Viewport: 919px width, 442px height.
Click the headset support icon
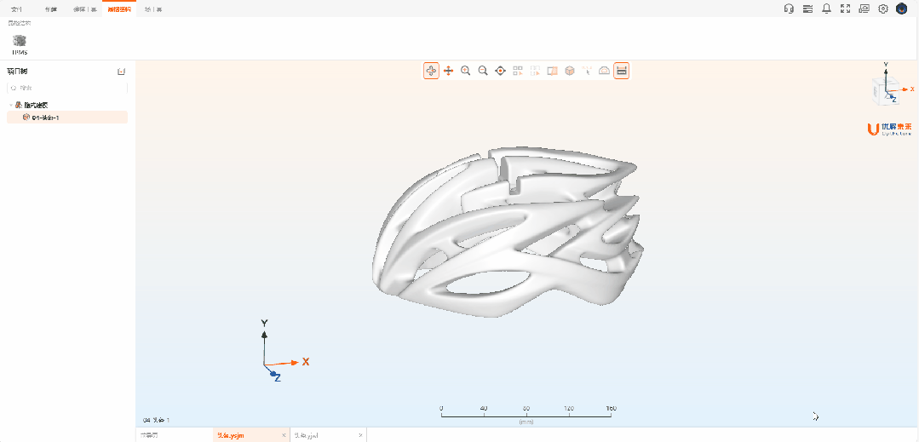[789, 9]
